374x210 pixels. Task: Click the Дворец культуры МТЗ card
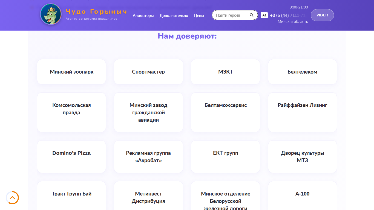tap(303, 157)
